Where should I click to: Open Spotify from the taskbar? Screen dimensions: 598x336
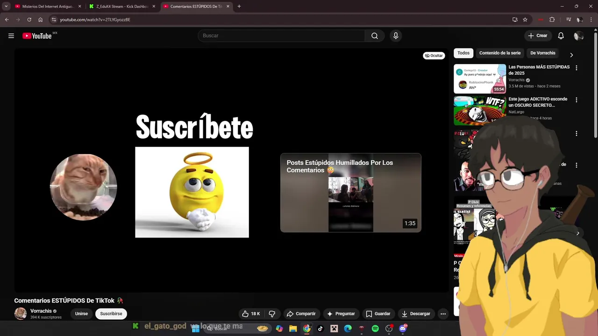tap(375, 329)
